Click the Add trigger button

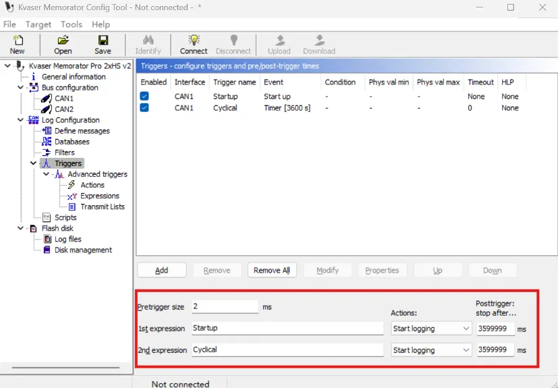click(162, 270)
